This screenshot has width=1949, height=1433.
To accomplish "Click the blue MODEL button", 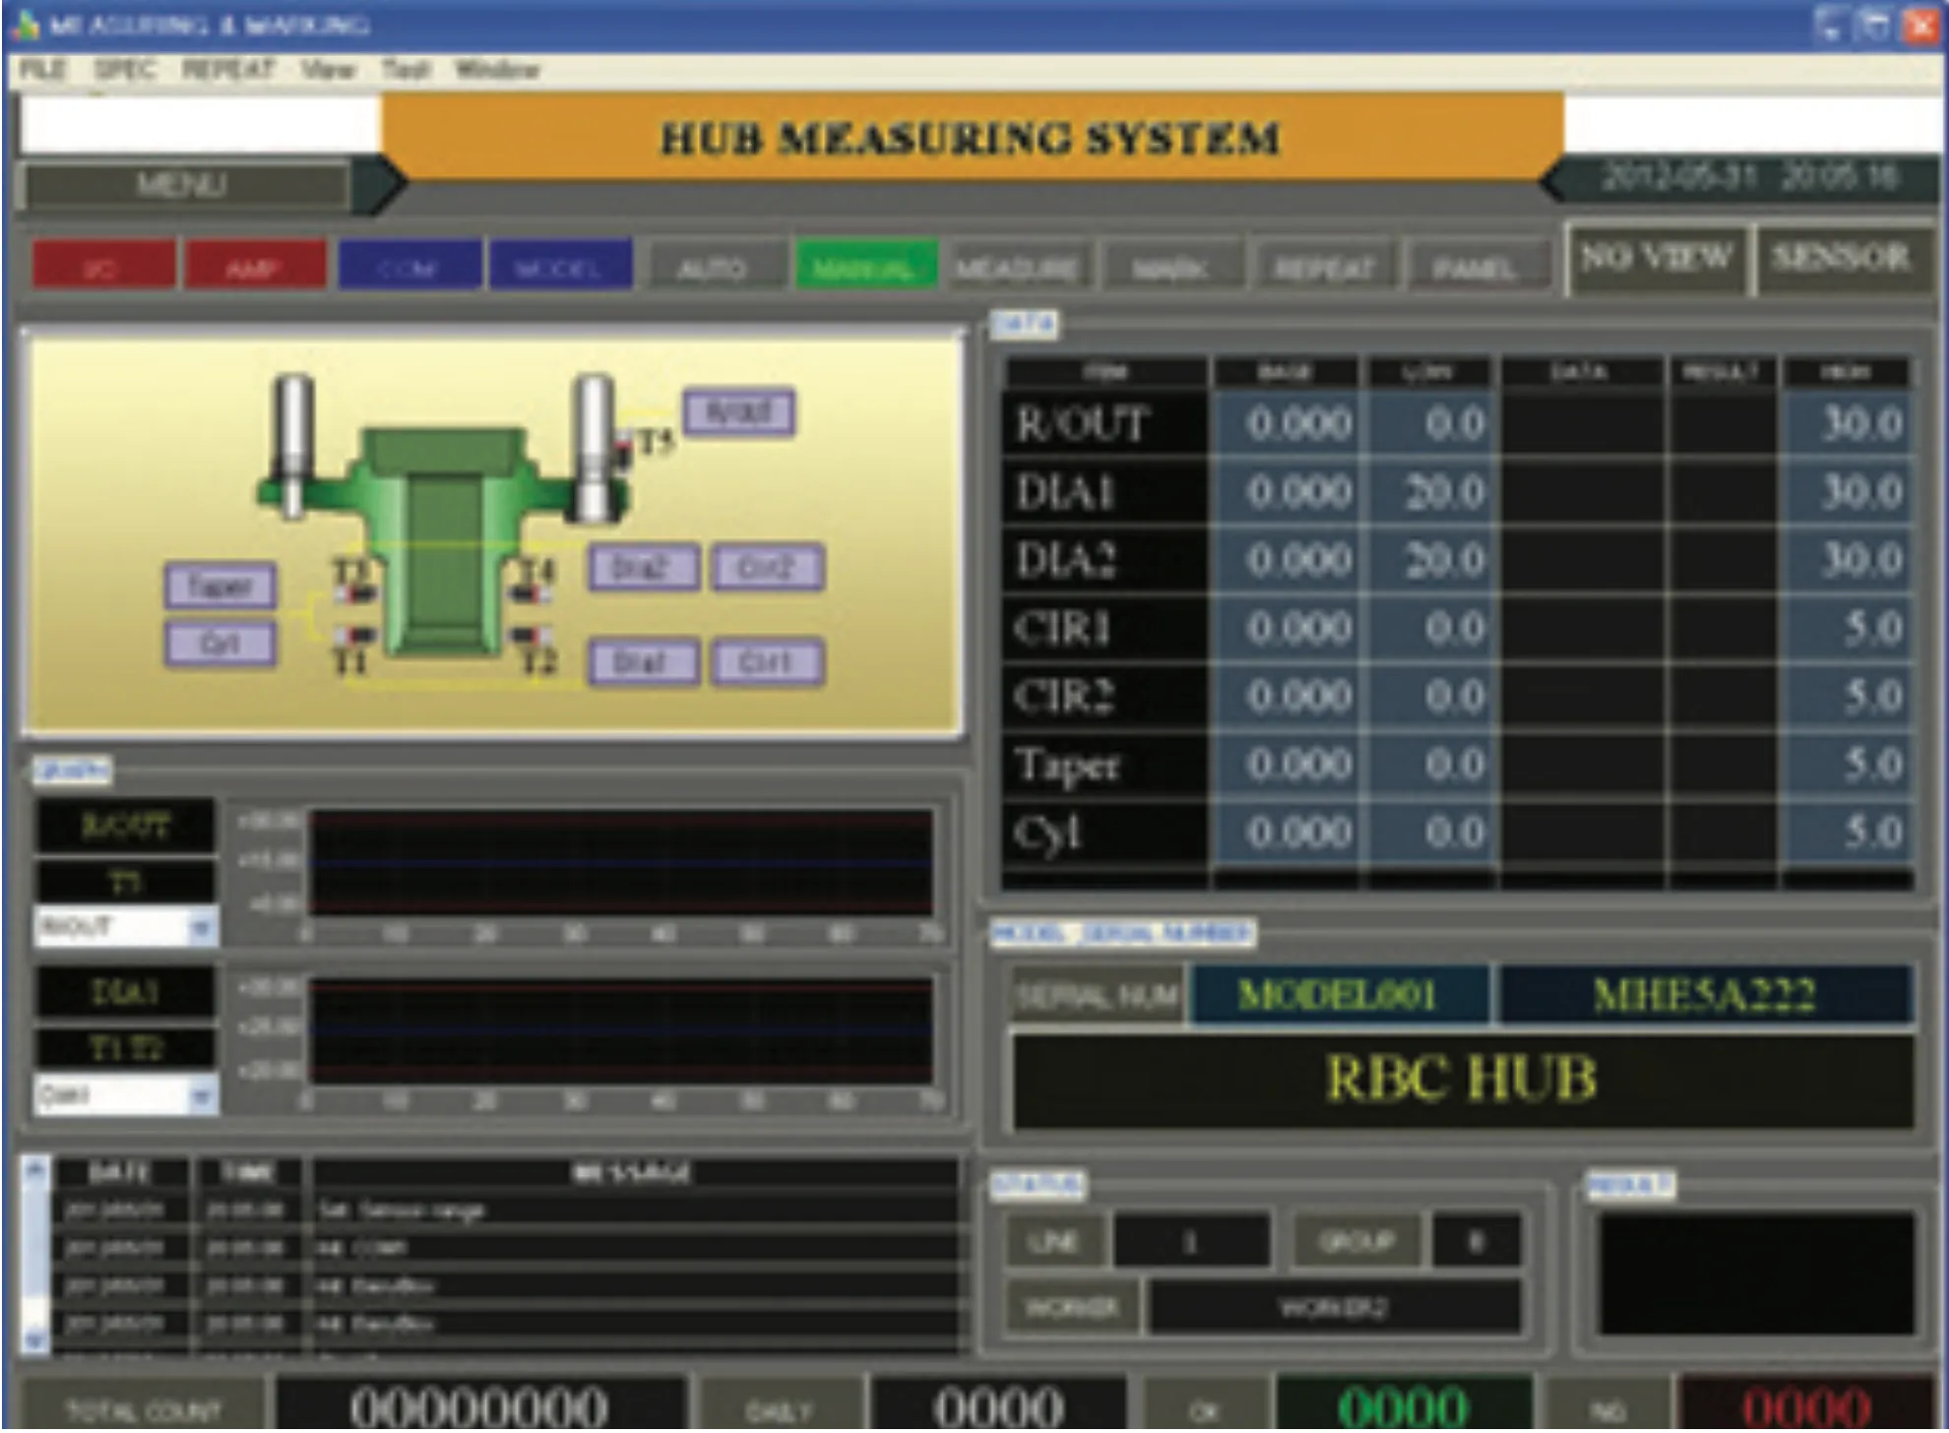I will tap(559, 268).
